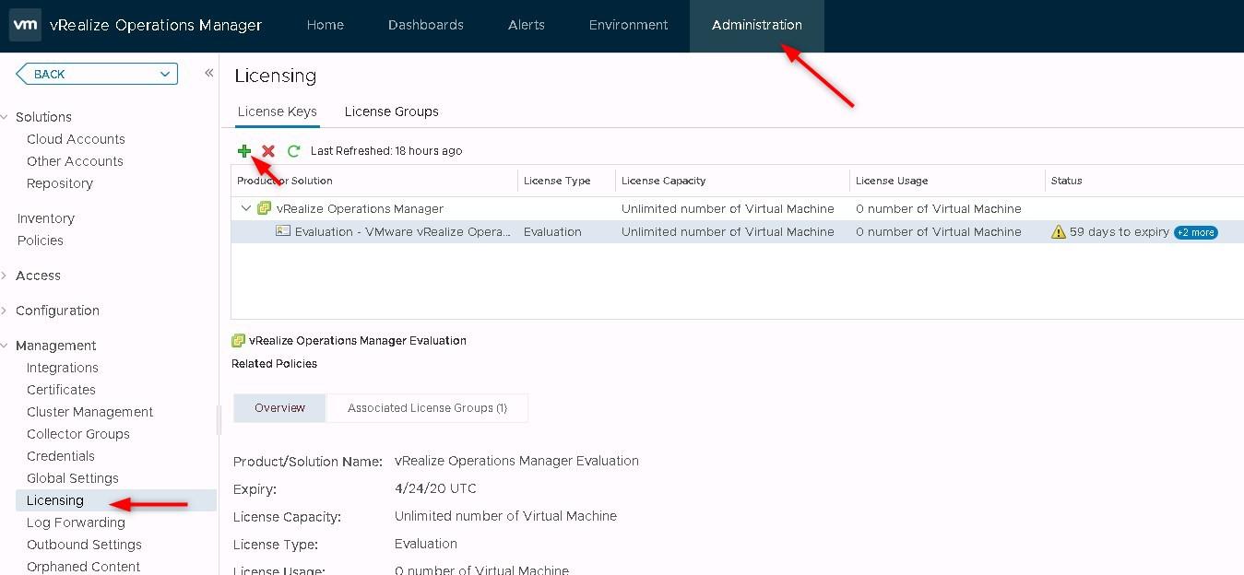Click expiry value '4/24/20 UTC'
Image resolution: width=1244 pixels, height=575 pixels.
click(435, 488)
